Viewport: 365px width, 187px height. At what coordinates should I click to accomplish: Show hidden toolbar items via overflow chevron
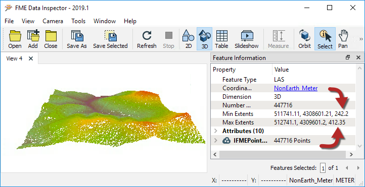point(361,39)
